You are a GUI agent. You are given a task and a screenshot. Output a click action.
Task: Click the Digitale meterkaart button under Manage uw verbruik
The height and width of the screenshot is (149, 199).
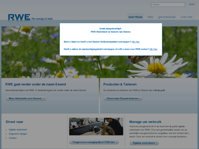[x=144, y=143]
